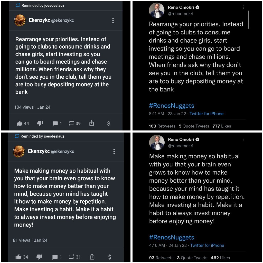The image size is (263, 263).
Task: Repost the post with 31 reposts
Action: coord(71,257)
